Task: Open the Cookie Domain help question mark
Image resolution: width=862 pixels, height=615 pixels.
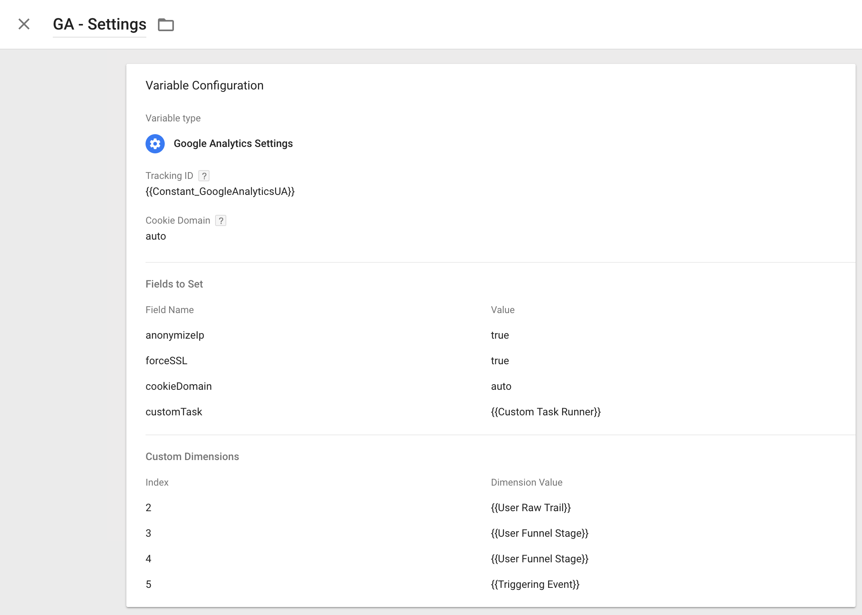Action: tap(221, 221)
